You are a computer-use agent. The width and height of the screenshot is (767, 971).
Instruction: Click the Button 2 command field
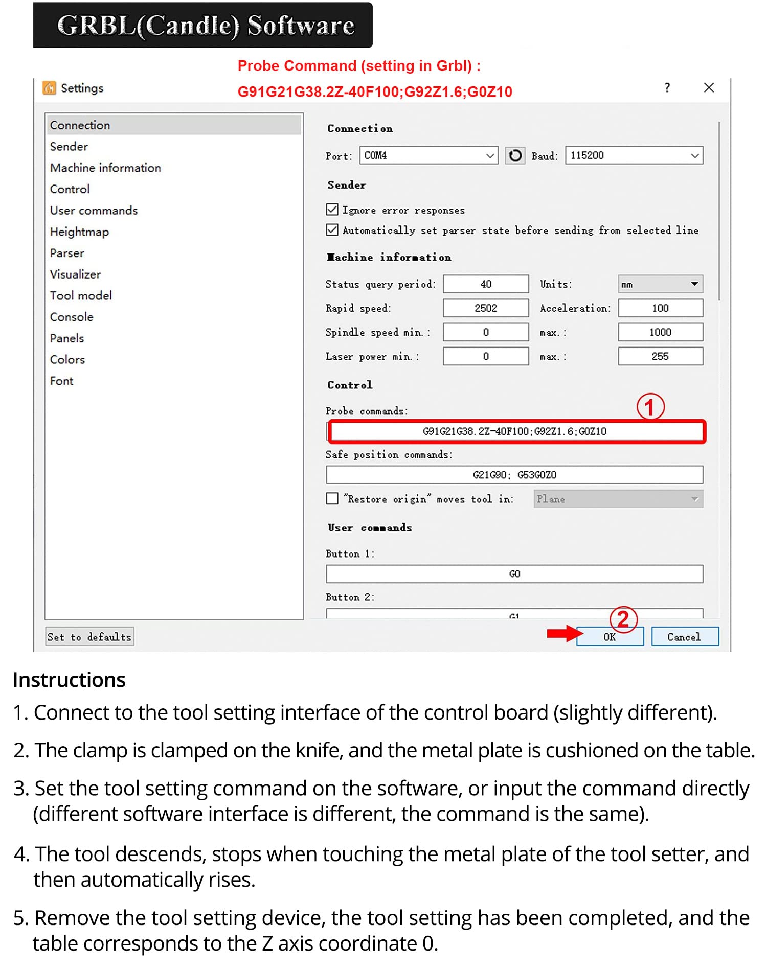pyautogui.click(x=515, y=614)
